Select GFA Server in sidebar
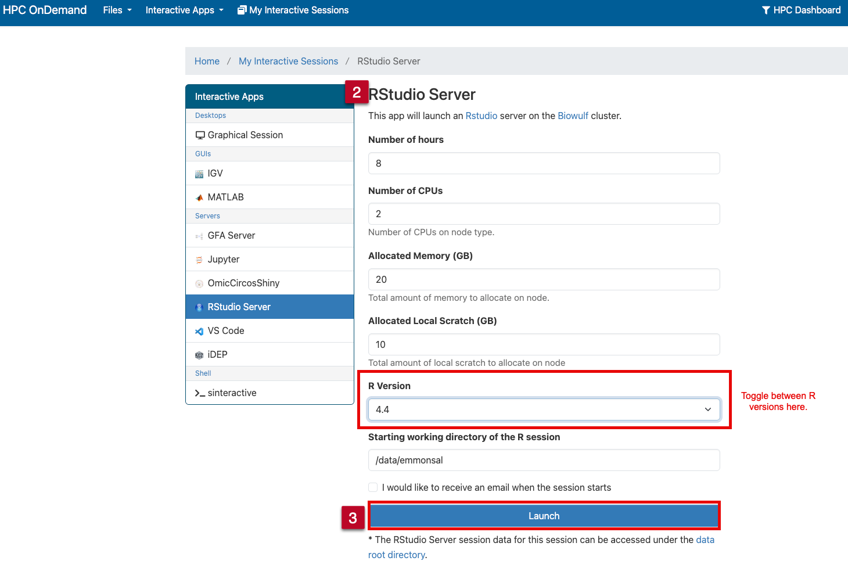Viewport: 848px width, 568px height. point(231,235)
